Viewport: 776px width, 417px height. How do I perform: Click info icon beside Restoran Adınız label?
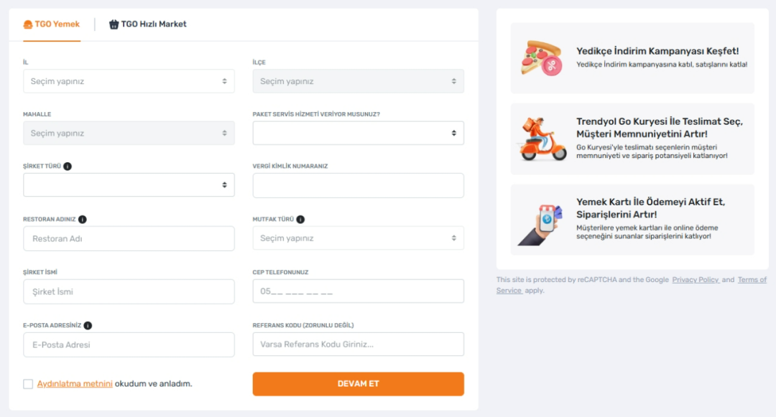(x=83, y=220)
